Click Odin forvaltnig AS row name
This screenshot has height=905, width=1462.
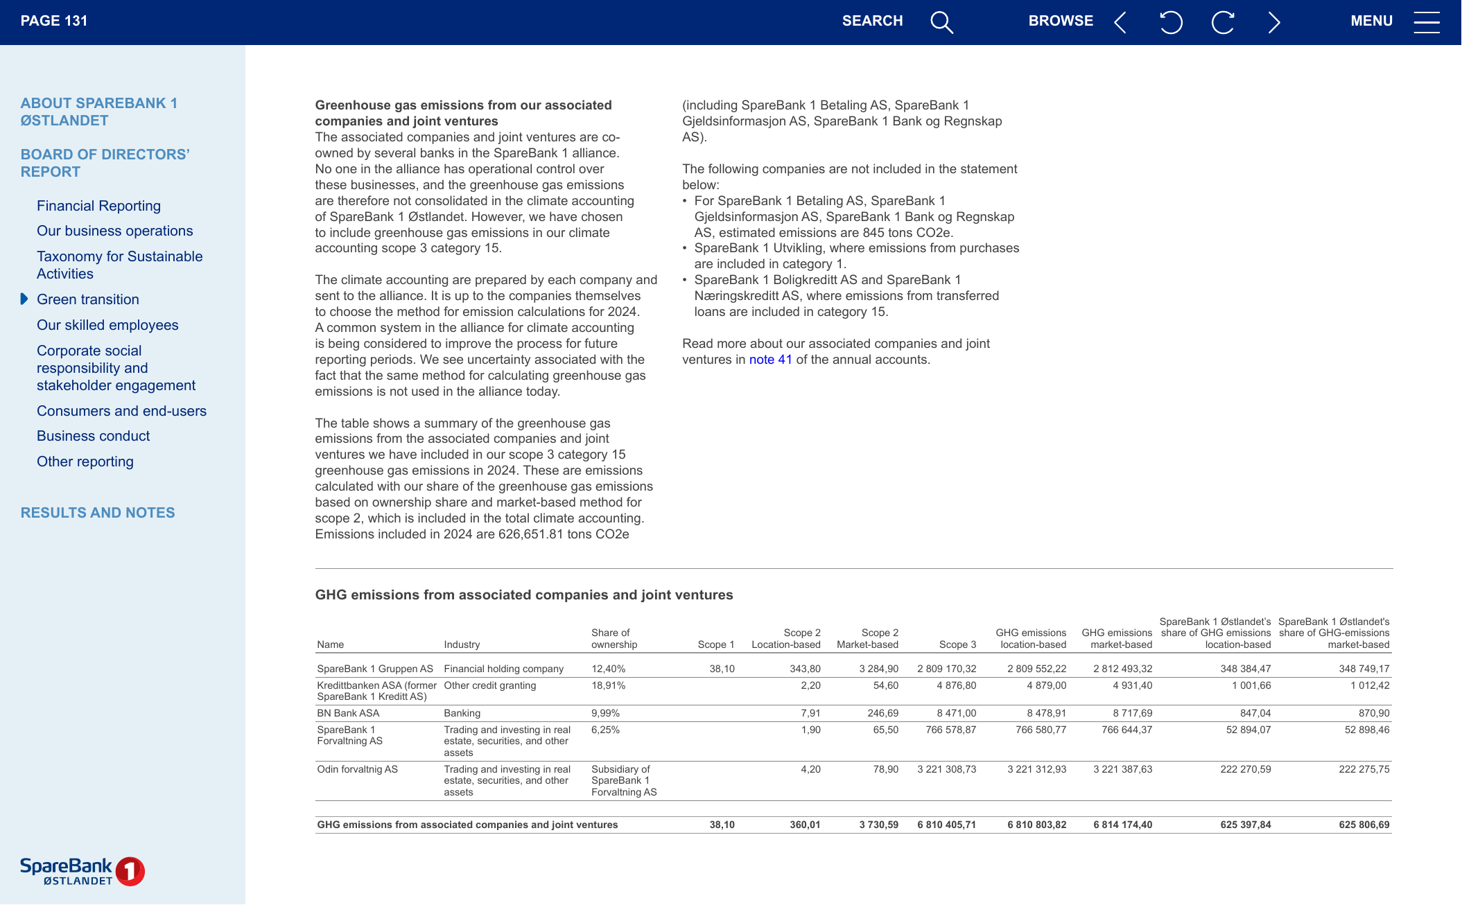[x=357, y=769]
